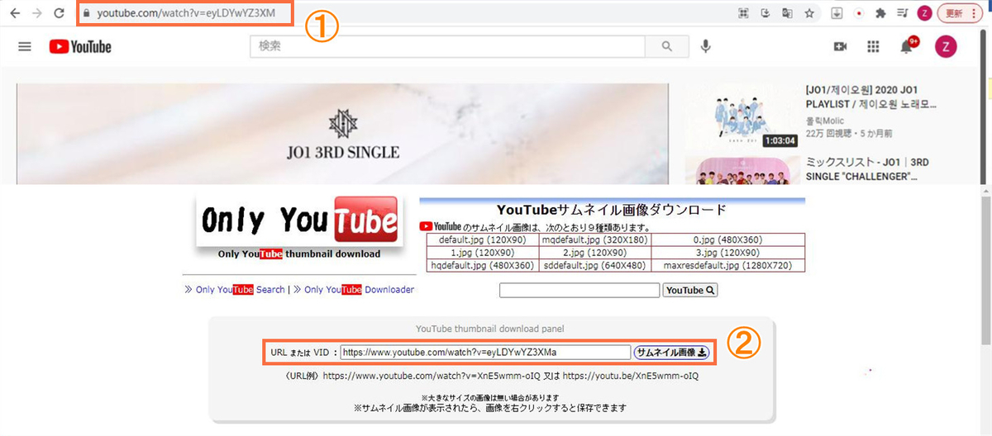Screen dimensions: 992x436
Task: Click the downloader extension icon
Action: click(x=837, y=13)
